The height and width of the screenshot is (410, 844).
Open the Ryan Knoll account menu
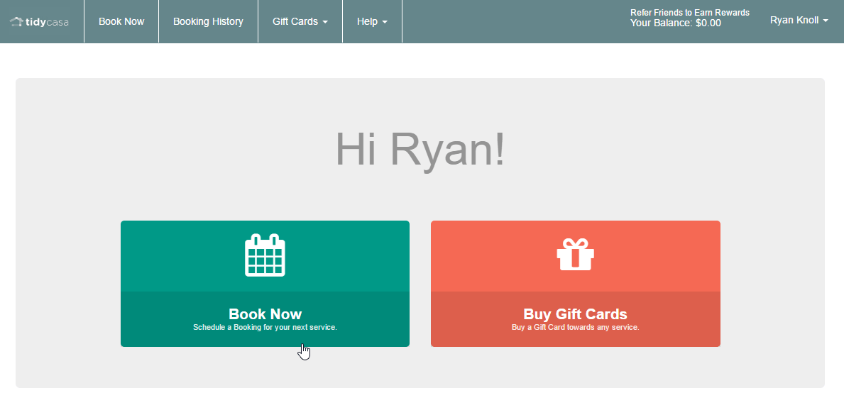[799, 21]
